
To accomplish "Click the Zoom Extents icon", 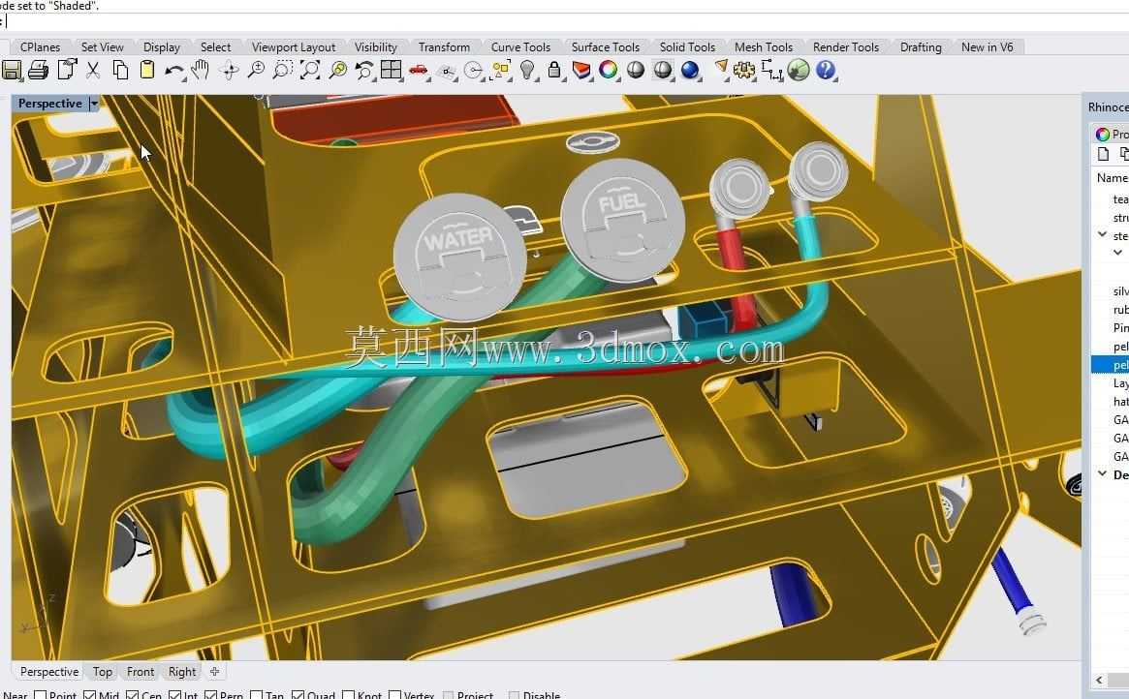I will (x=309, y=70).
